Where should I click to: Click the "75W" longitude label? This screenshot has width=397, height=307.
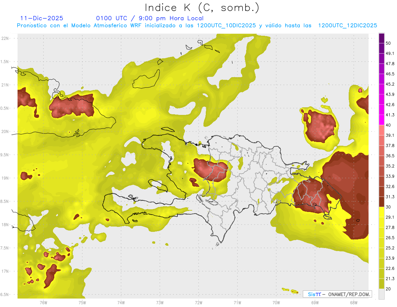click(82, 303)
